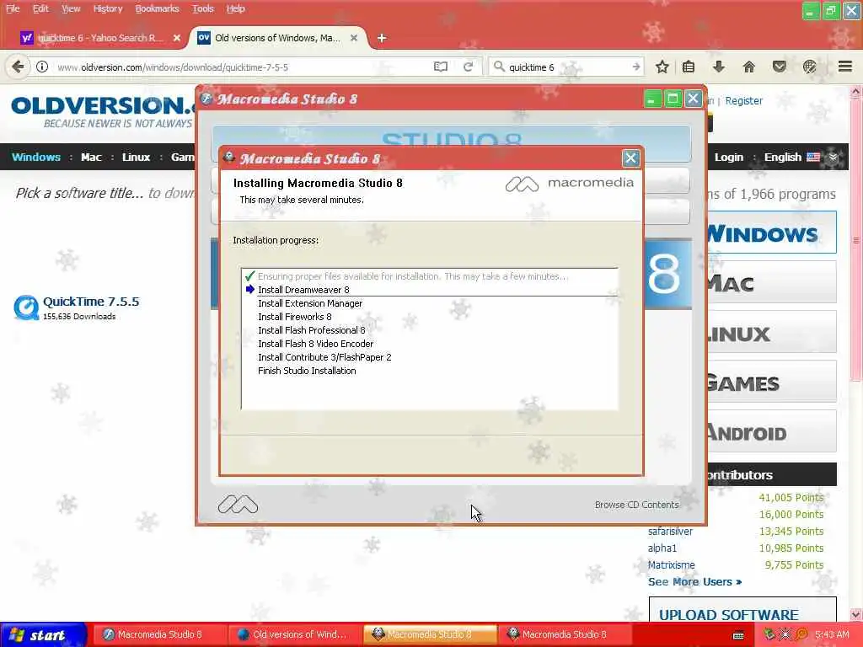Click the globe extension icon in toolbar
Viewport: 863px width, 647px height.
[x=809, y=67]
